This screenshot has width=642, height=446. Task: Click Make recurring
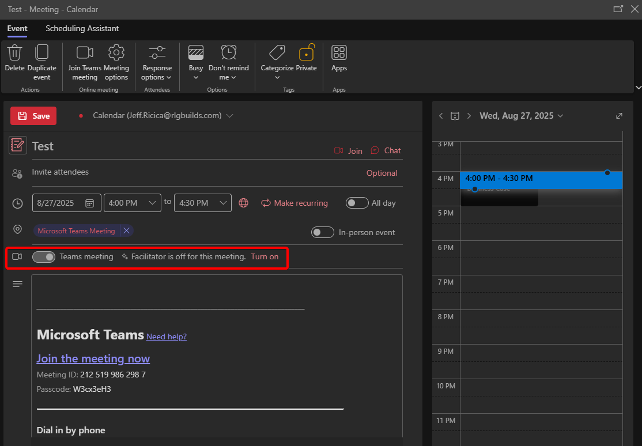tap(294, 203)
